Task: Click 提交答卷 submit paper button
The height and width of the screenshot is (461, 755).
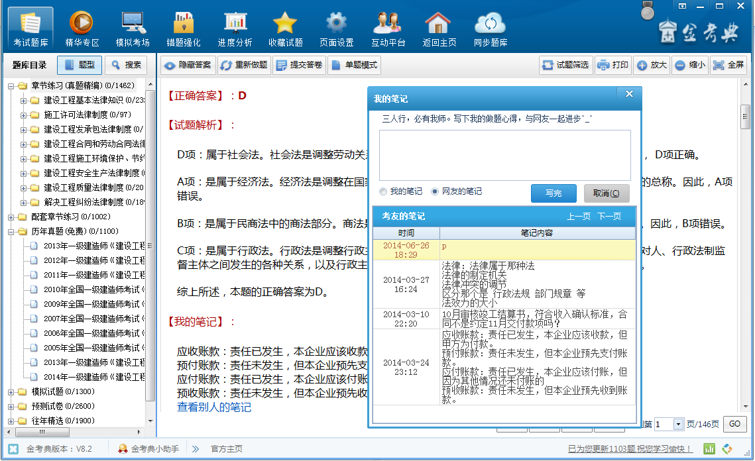Action: tap(300, 65)
